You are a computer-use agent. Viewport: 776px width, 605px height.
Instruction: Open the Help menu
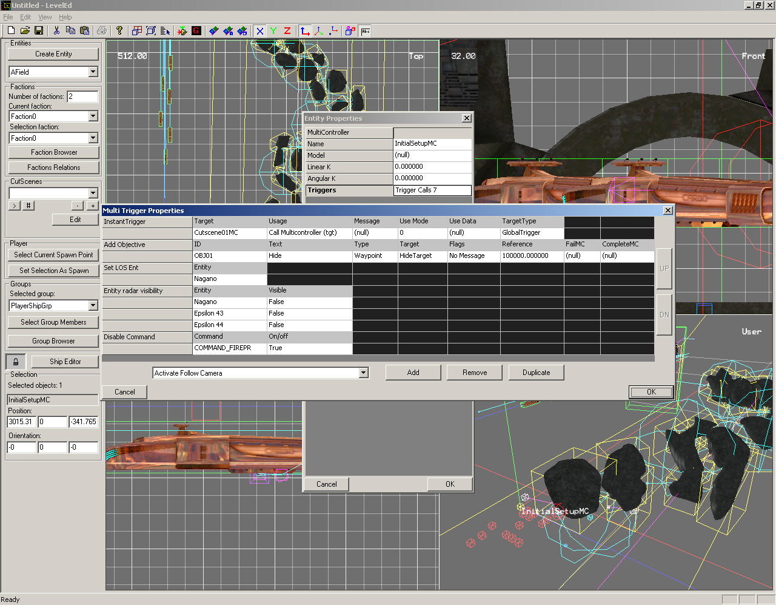65,17
